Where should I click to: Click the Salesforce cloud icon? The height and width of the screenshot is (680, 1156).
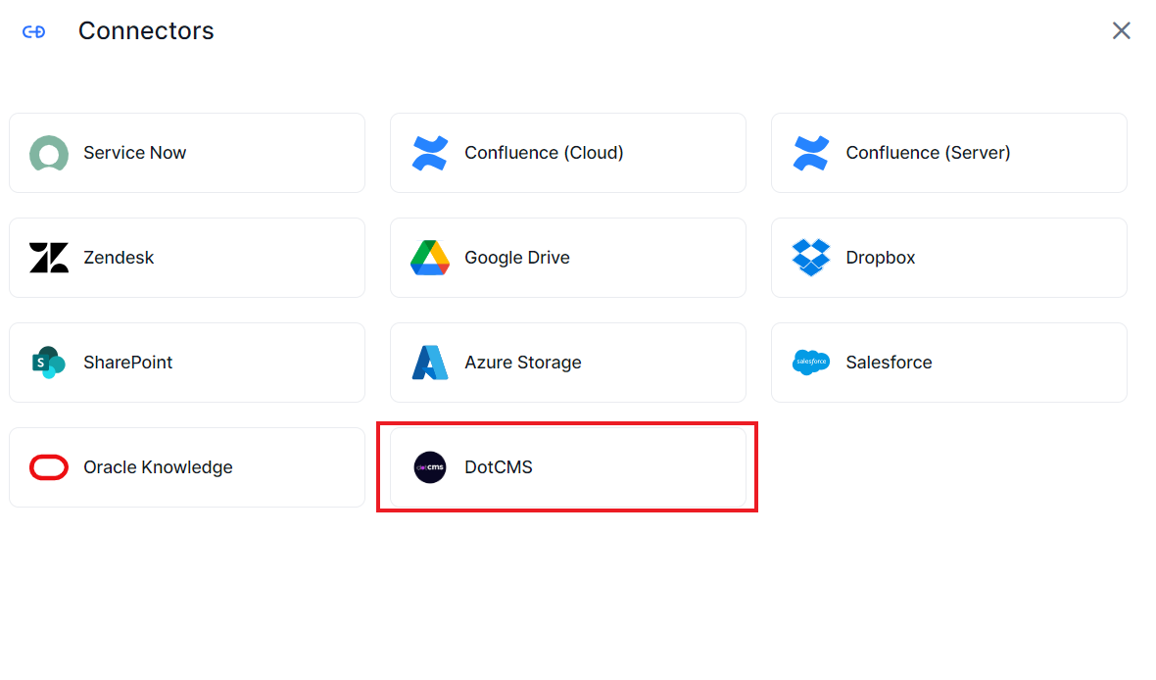click(810, 363)
